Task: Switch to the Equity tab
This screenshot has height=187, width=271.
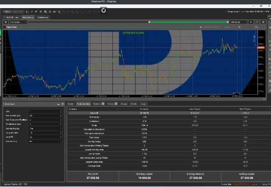Action: [71, 104]
